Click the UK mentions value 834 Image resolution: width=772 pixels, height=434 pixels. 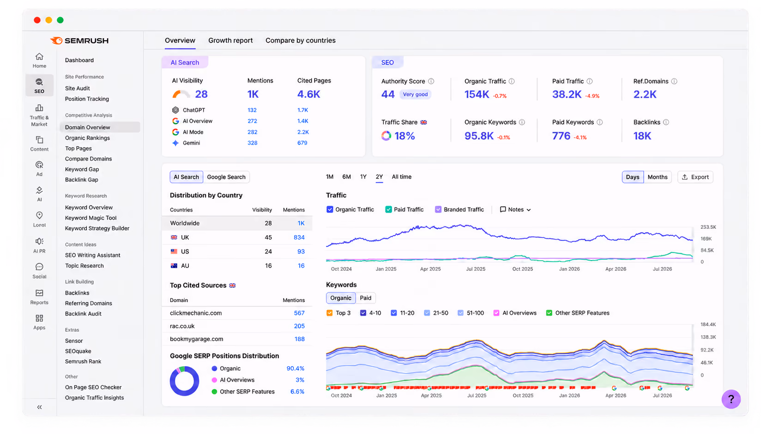tap(299, 238)
